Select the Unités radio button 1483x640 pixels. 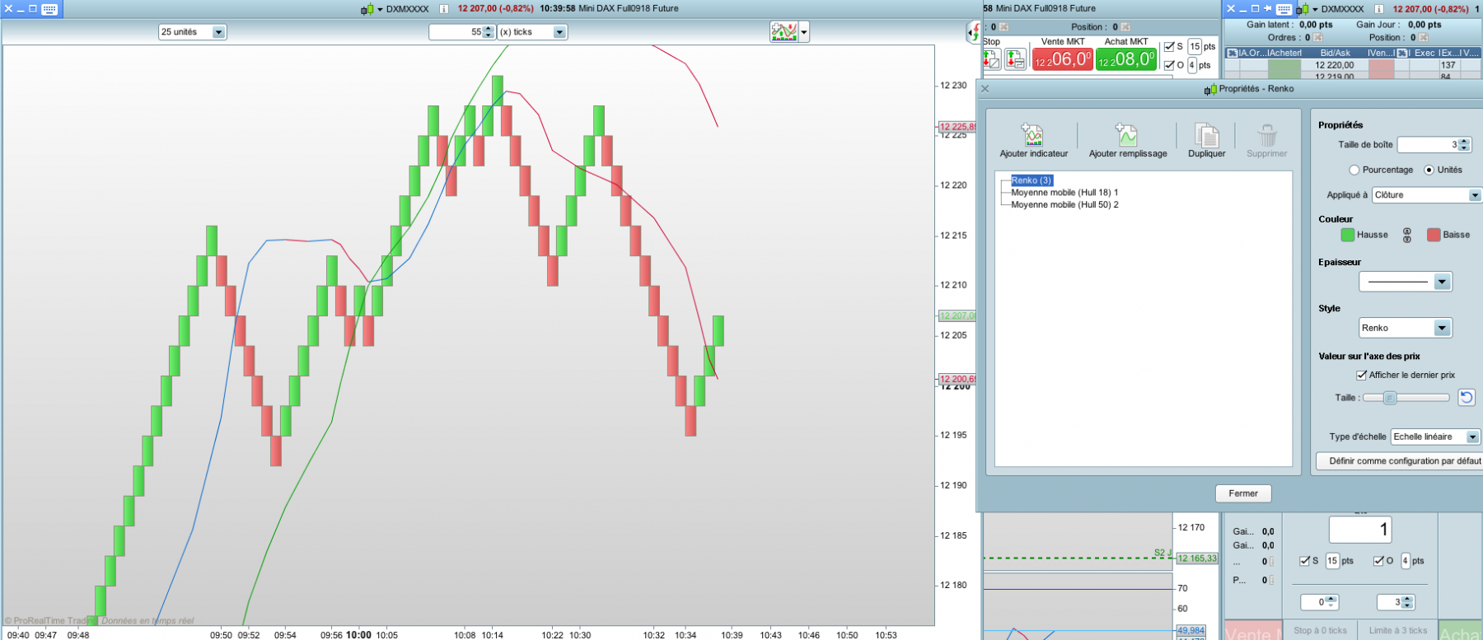[x=1429, y=170]
